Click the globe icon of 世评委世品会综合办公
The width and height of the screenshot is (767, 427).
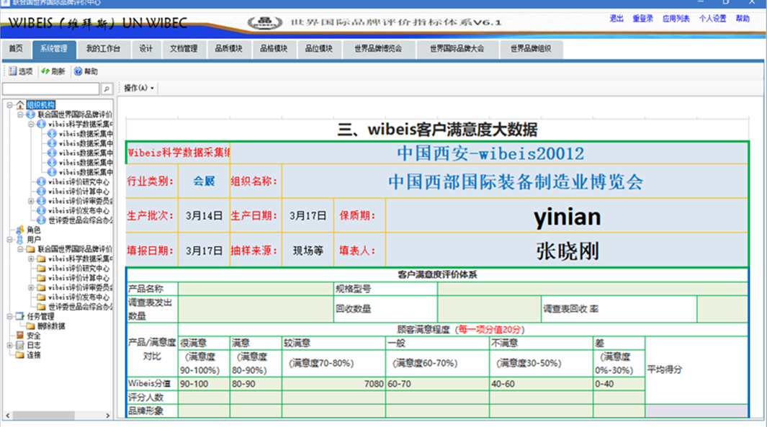pyautogui.click(x=42, y=220)
